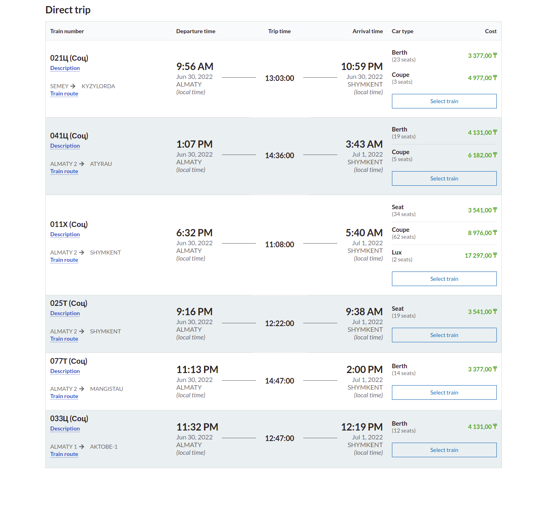The height and width of the screenshot is (526, 547).
Task: Open Description for train 041Ц
Action: 65,146
